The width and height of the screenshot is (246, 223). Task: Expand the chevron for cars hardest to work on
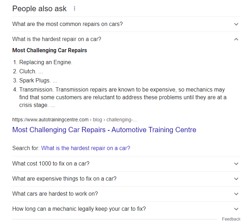(236, 194)
